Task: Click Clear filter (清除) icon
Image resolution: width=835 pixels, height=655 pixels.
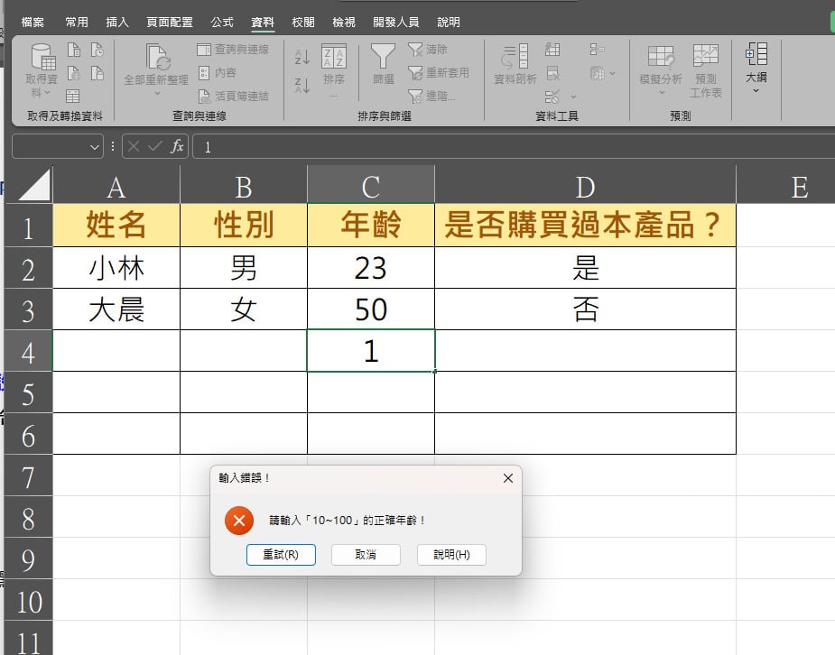Action: 415,50
